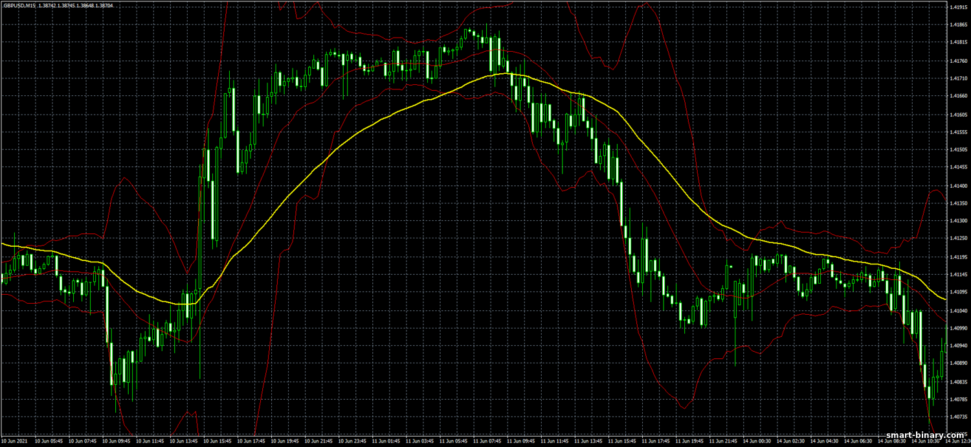Select the 1.41095 price level label
The height and width of the screenshot is (447, 971).
[x=959, y=292]
